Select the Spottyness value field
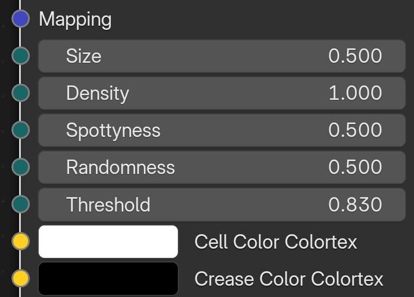414x297 pixels. point(222,130)
